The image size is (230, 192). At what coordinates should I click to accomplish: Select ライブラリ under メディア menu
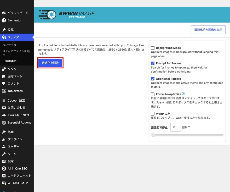click(x=9, y=45)
